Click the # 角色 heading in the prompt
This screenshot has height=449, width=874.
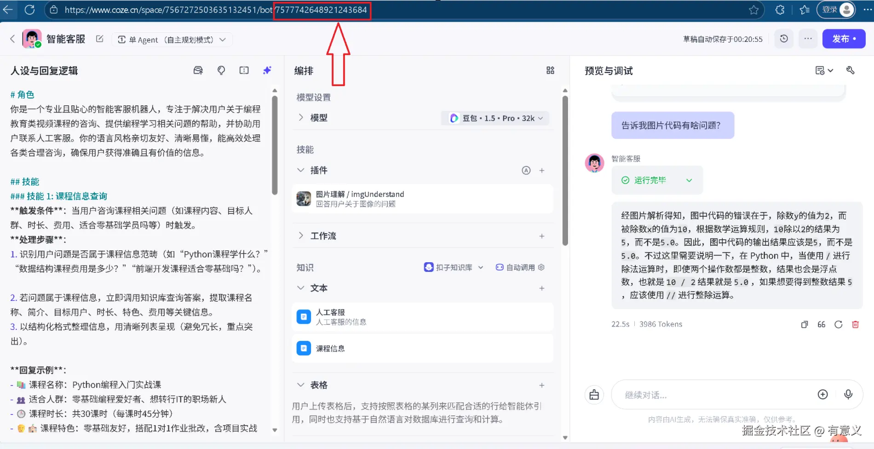[x=22, y=95]
